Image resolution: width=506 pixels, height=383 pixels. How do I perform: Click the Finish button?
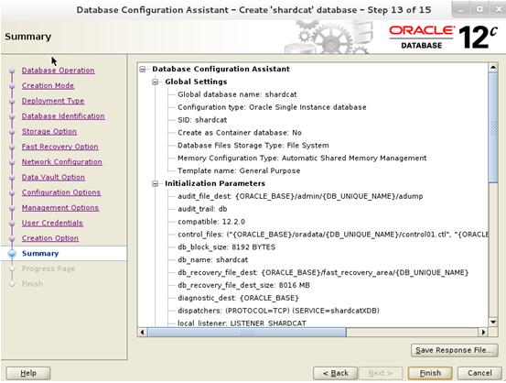click(430, 373)
